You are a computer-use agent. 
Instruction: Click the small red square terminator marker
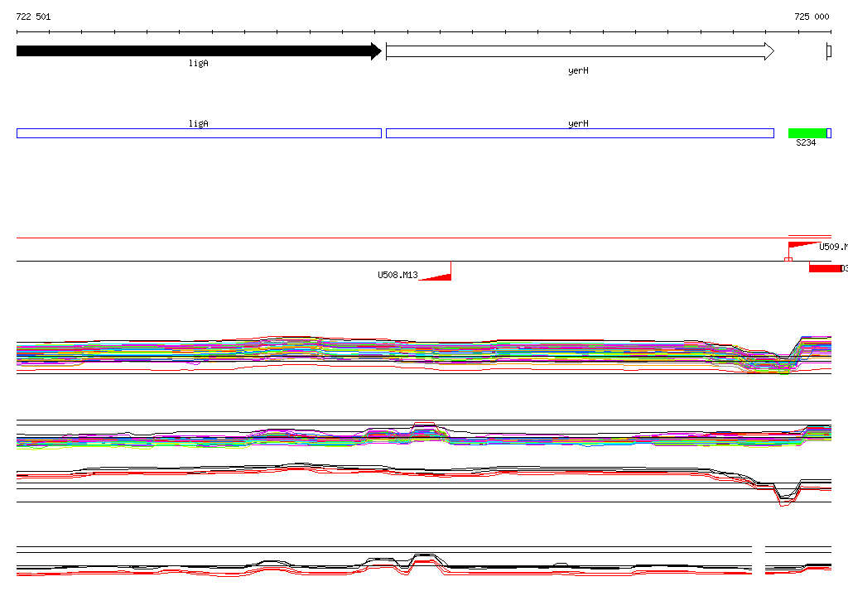click(788, 261)
